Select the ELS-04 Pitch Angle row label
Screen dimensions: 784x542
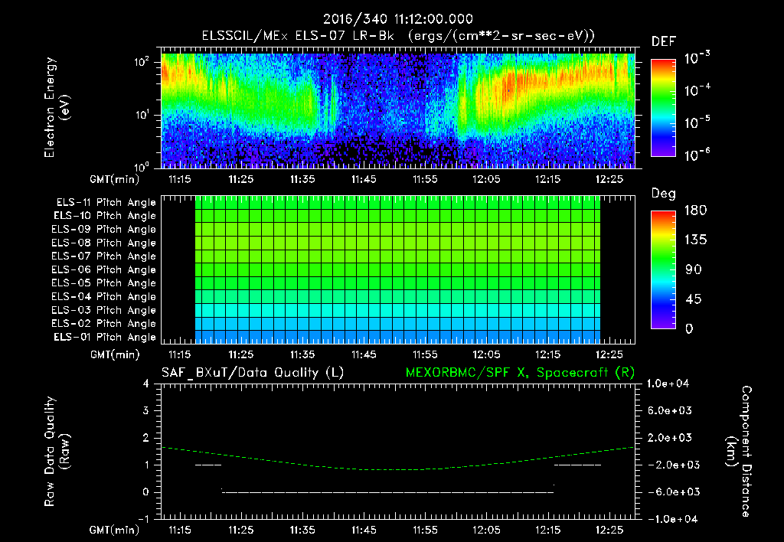104,296
